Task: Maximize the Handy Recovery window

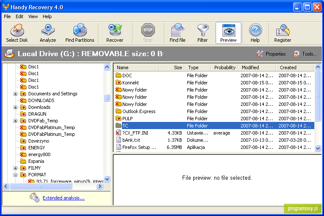Action: (307, 7)
